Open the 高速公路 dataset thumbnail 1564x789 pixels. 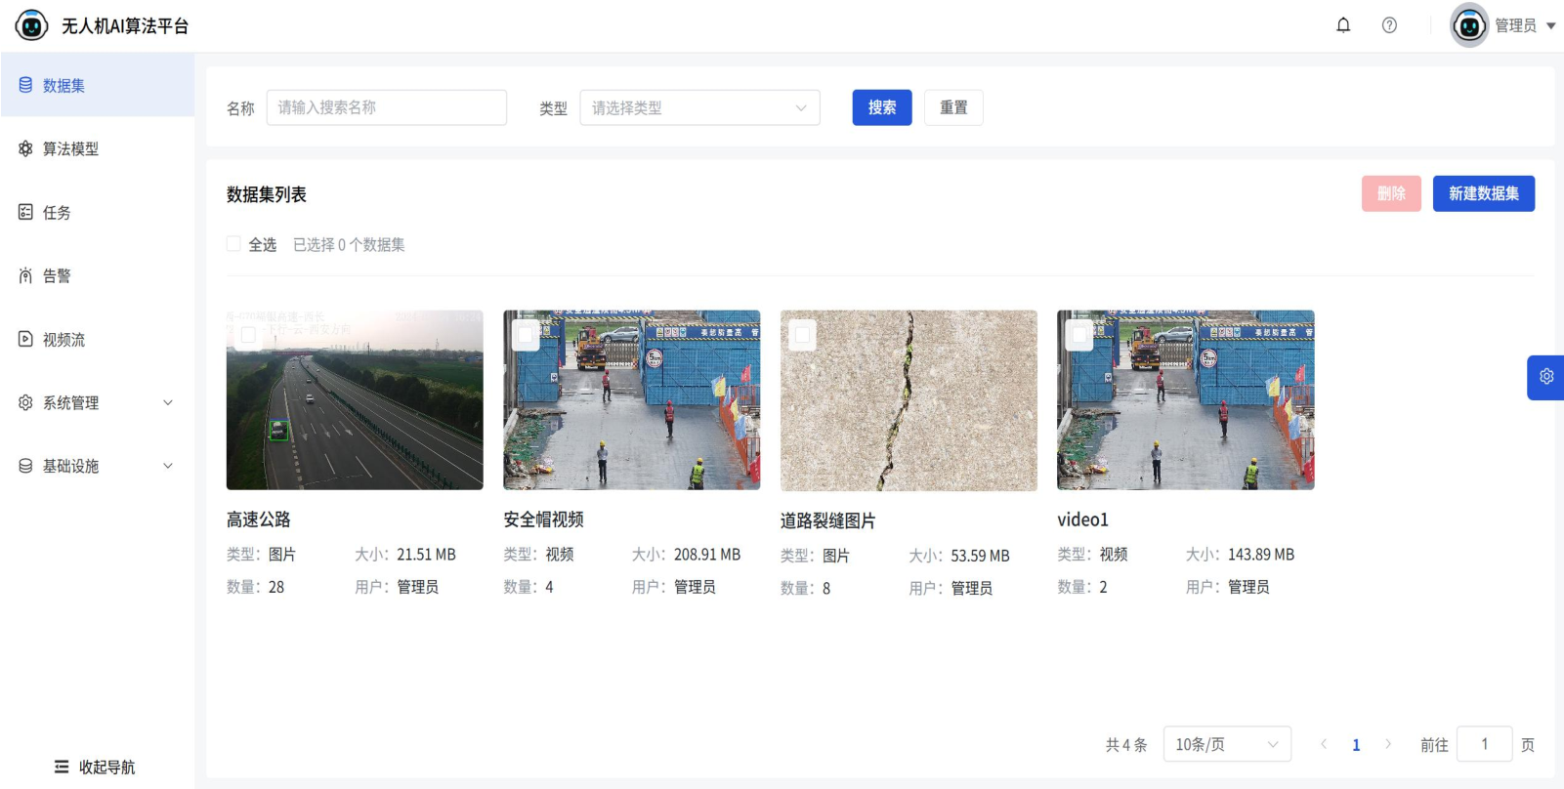(355, 410)
